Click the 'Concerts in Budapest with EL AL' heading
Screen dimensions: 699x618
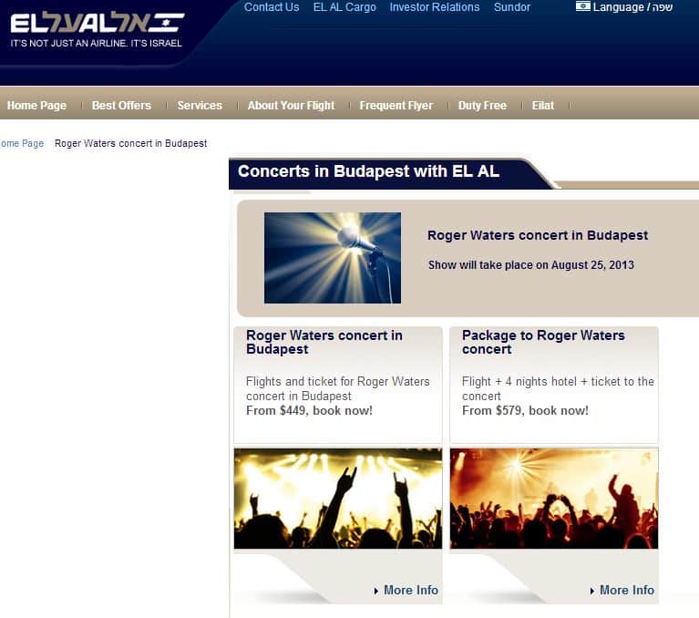tap(368, 171)
